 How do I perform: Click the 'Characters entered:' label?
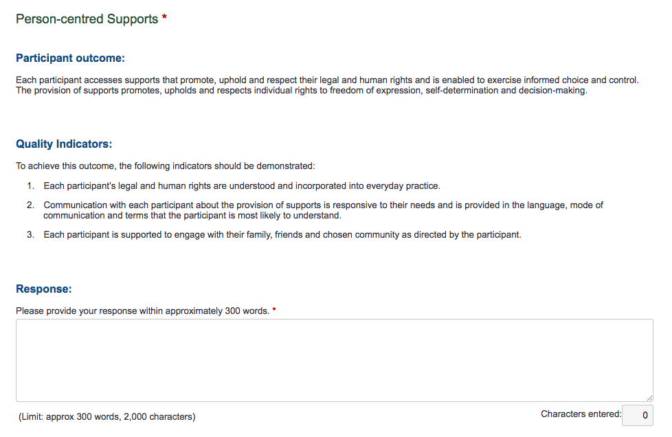(x=581, y=414)
